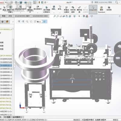
Task: Click the 智能扣件 smart fasteners tool
Action: coord(30,9)
